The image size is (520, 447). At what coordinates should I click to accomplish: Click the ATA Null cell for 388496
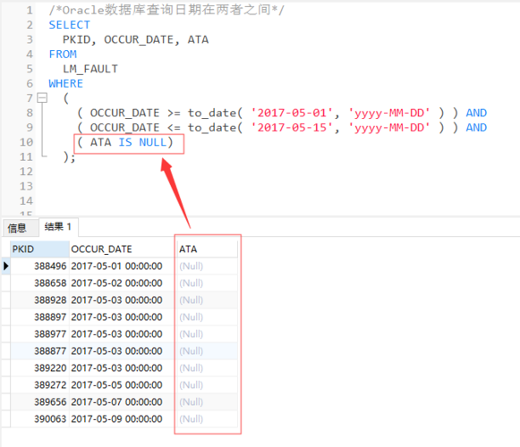[208, 266]
